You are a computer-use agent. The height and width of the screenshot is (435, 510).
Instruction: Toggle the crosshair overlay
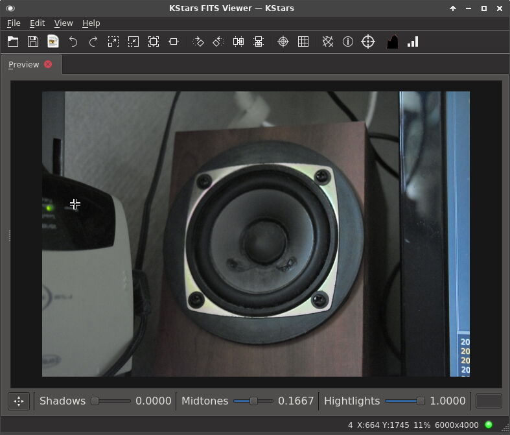(283, 41)
